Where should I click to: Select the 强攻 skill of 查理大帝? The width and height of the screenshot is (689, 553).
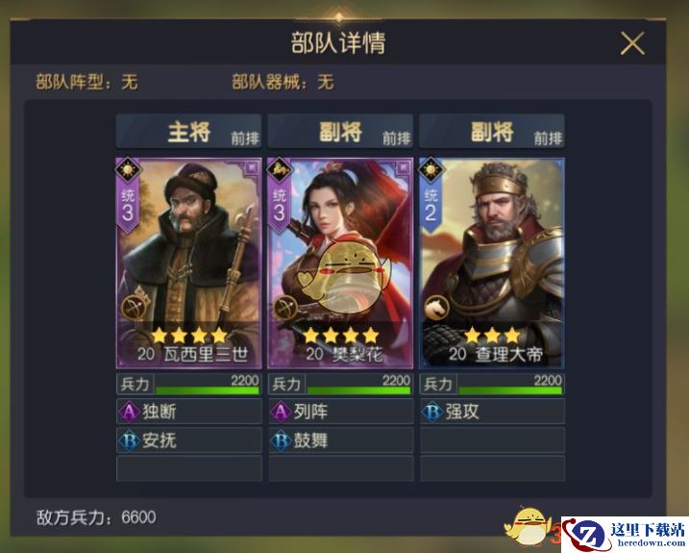tap(492, 412)
